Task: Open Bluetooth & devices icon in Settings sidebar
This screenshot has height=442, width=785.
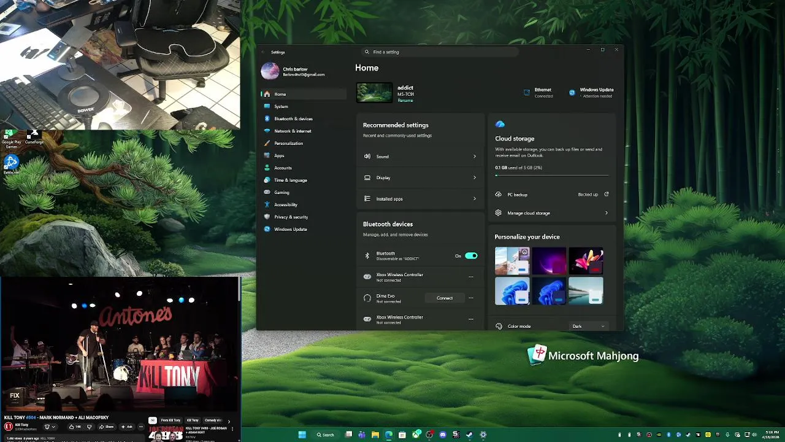Action: tap(267, 118)
